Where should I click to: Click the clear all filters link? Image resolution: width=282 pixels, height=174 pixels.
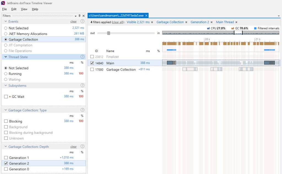pyautogui.click(x=118, y=22)
